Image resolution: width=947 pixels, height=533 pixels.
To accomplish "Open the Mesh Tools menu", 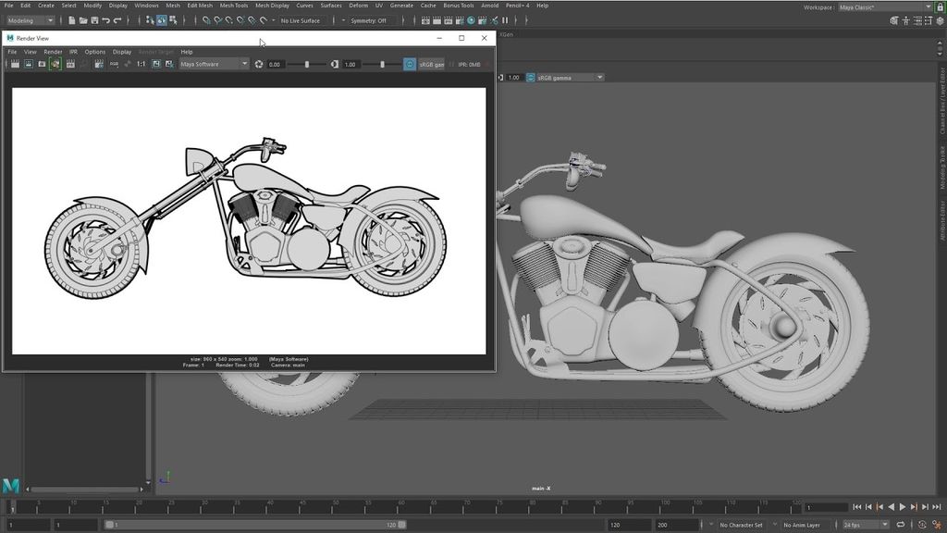I will [x=233, y=6].
